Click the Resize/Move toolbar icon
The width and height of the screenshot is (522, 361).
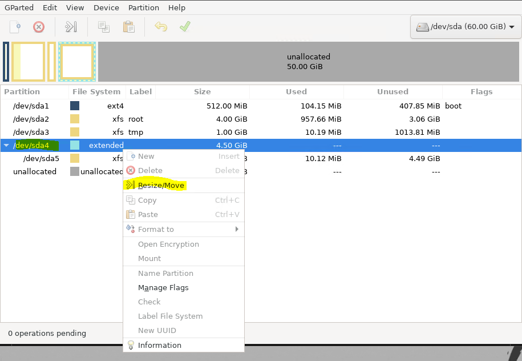[x=71, y=27]
